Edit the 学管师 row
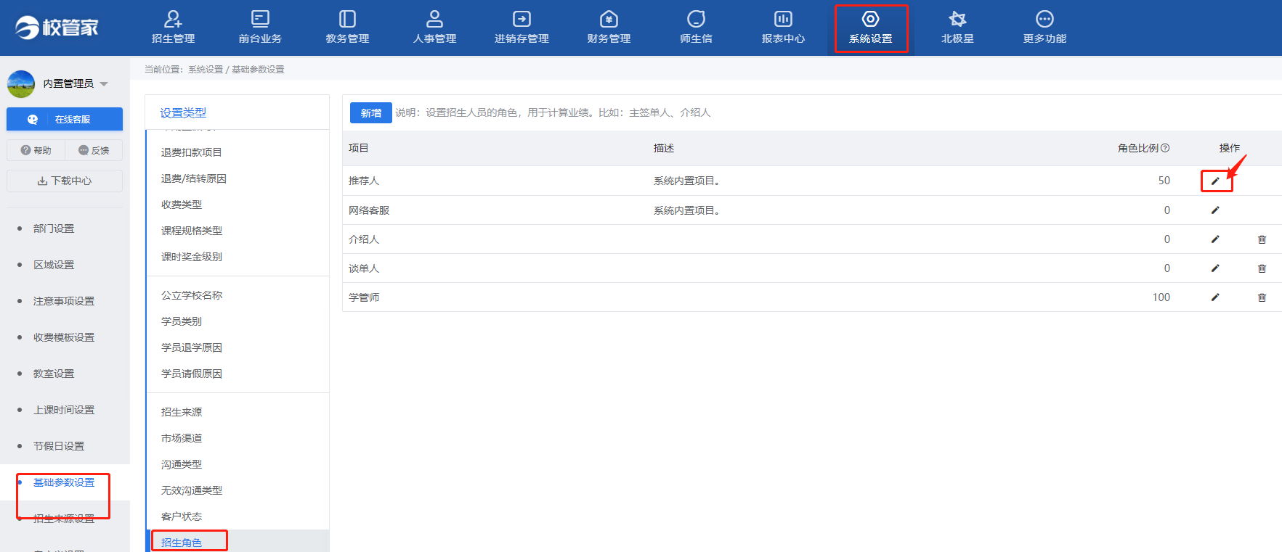Image resolution: width=1282 pixels, height=552 pixels. click(1215, 297)
